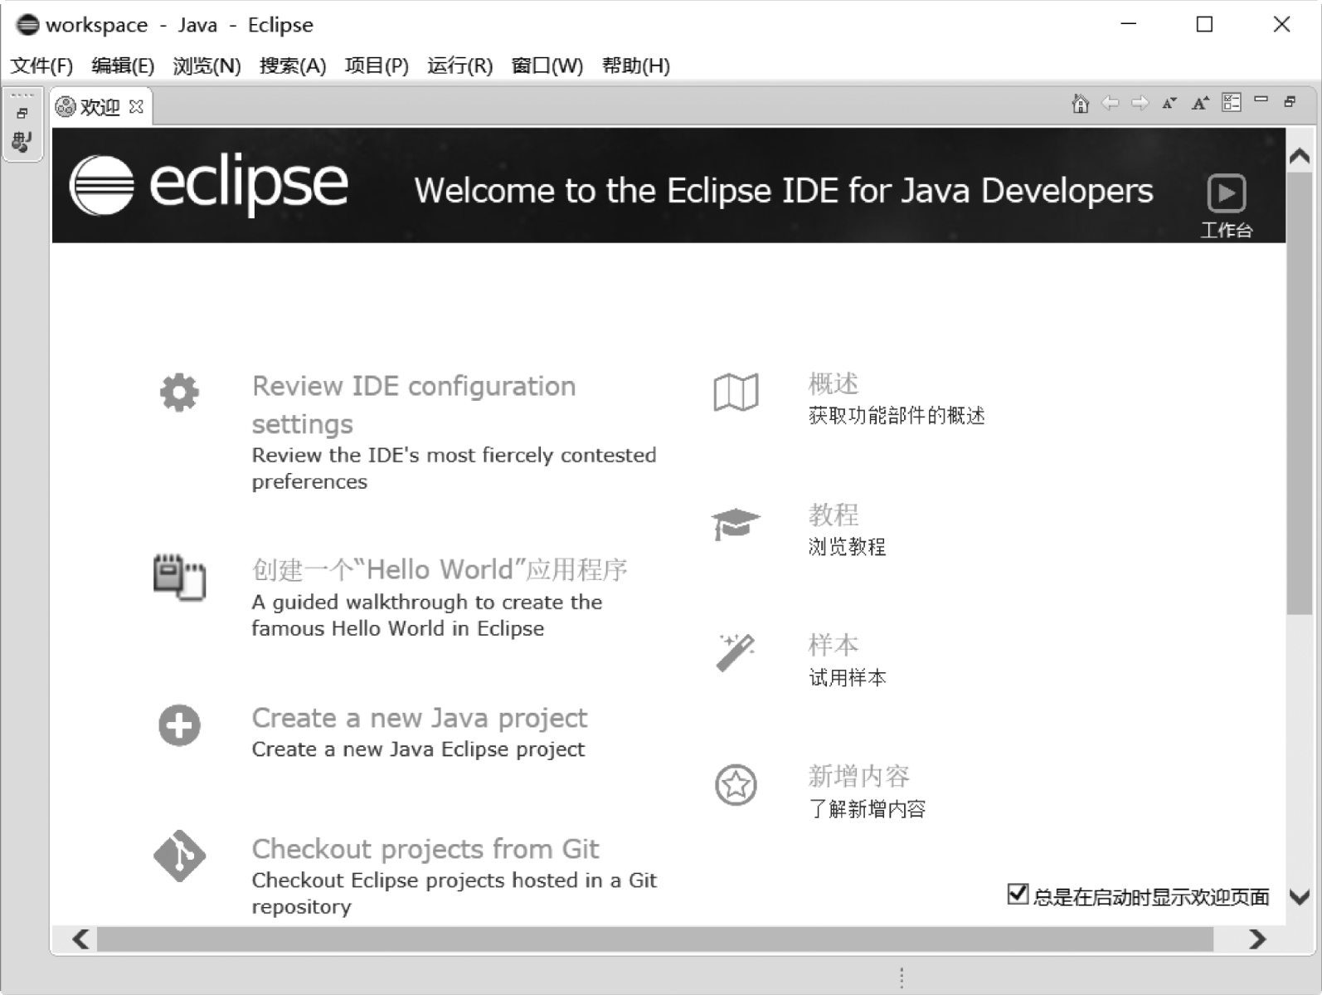Viewport: 1322px width, 995px height.
Task: Click the customize page layout icon
Action: pos(1232,103)
